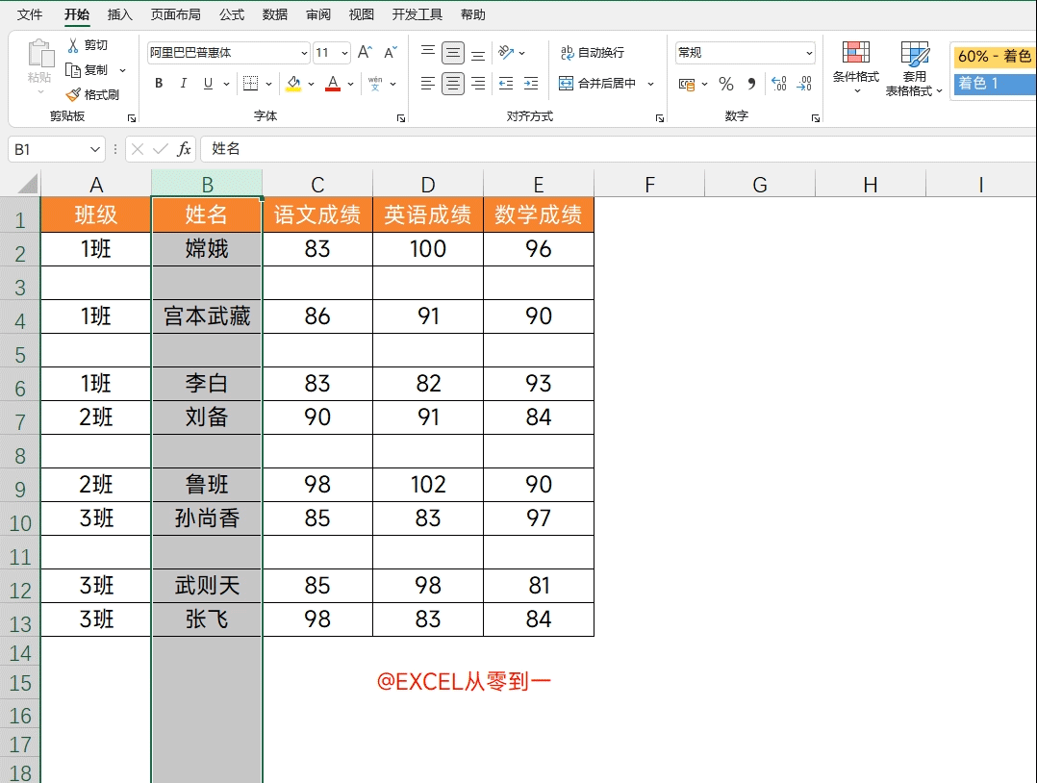Click the comma style icon

coord(750,85)
